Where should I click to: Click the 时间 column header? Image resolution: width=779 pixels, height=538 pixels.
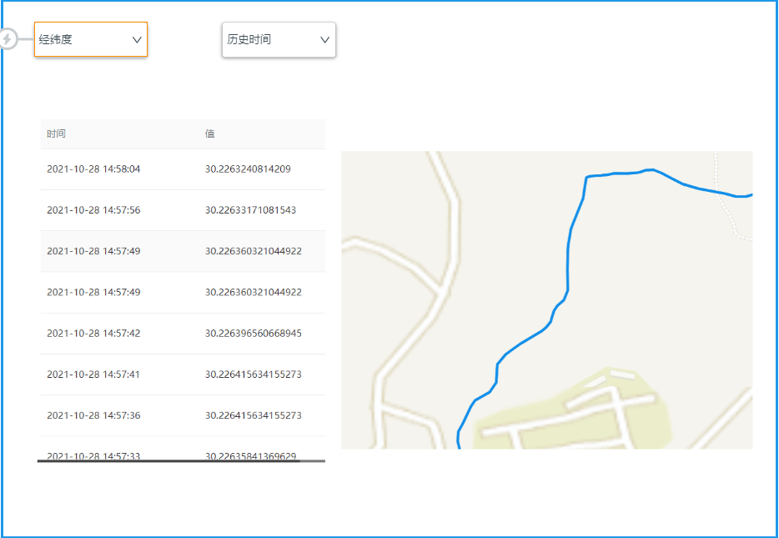[x=56, y=133]
